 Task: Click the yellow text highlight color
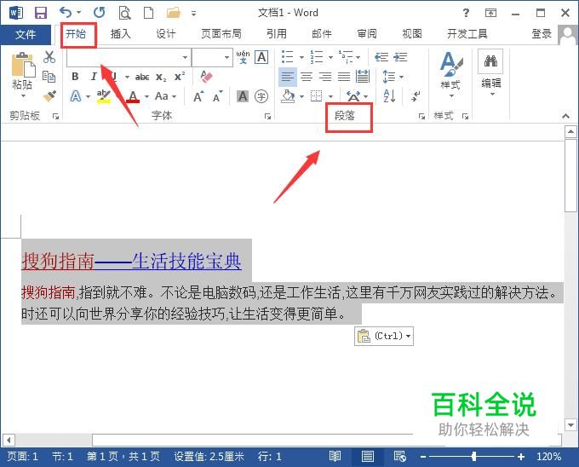tap(103, 96)
